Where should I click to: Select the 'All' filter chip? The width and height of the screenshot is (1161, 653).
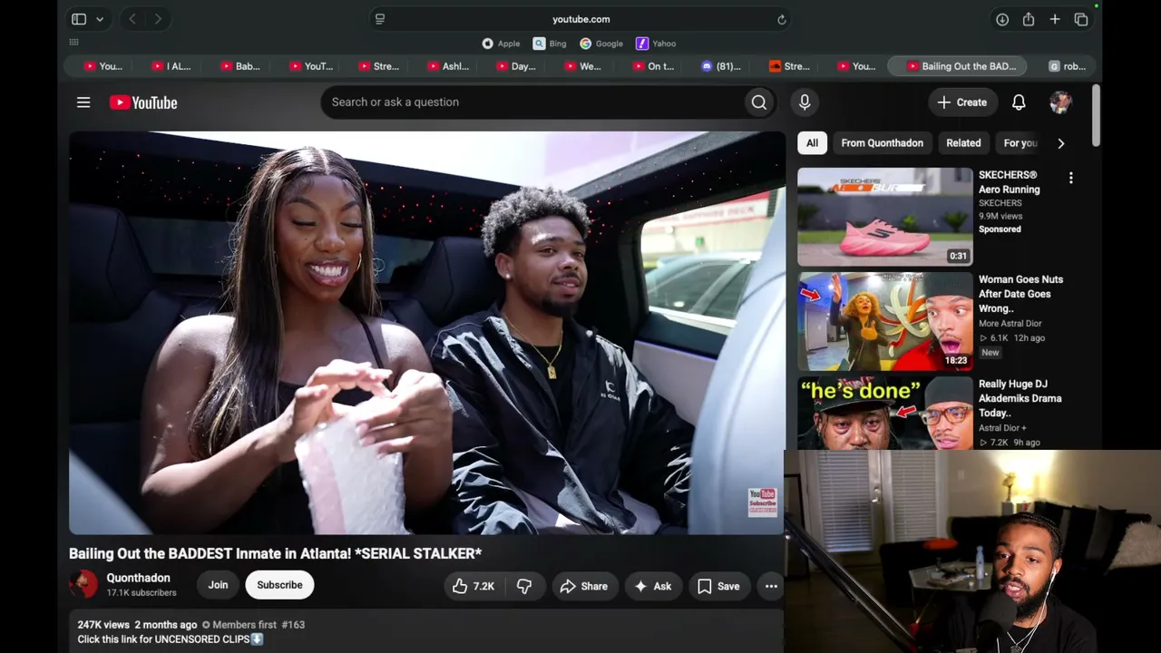tap(812, 143)
